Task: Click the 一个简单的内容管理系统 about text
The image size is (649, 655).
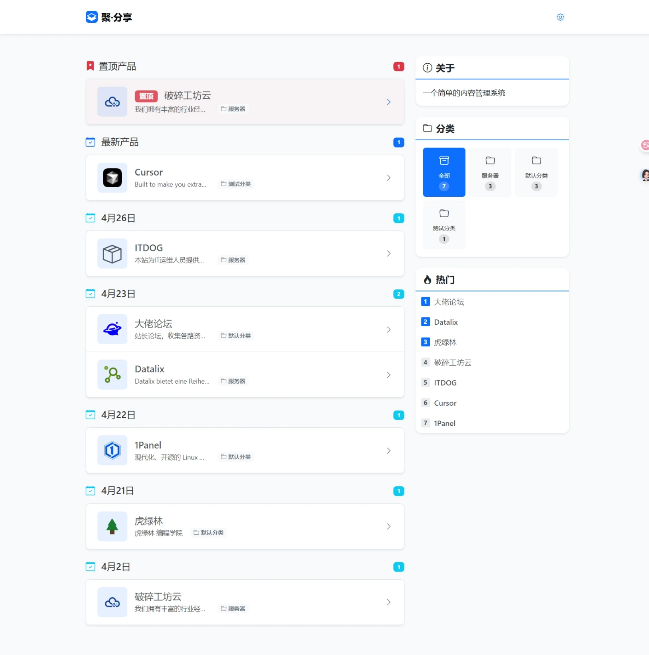Action: tap(464, 93)
